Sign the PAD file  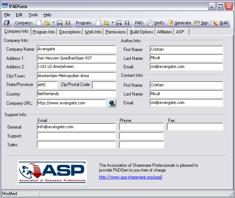[x=201, y=23]
